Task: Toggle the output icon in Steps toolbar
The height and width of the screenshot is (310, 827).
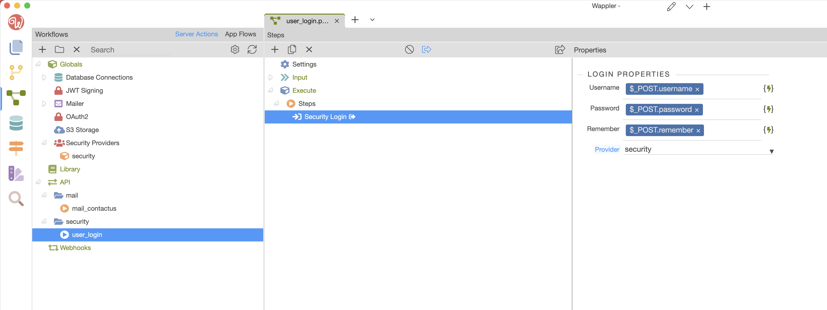Action: pyautogui.click(x=426, y=49)
